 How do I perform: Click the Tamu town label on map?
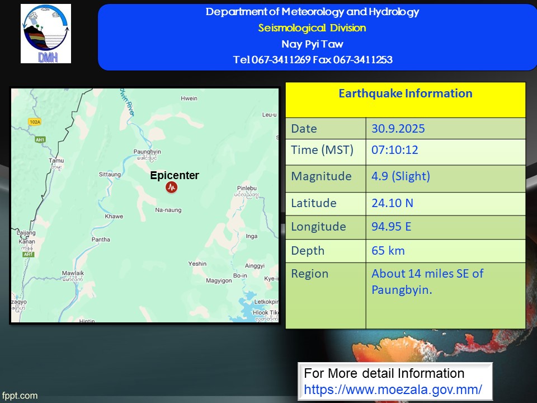(56, 161)
